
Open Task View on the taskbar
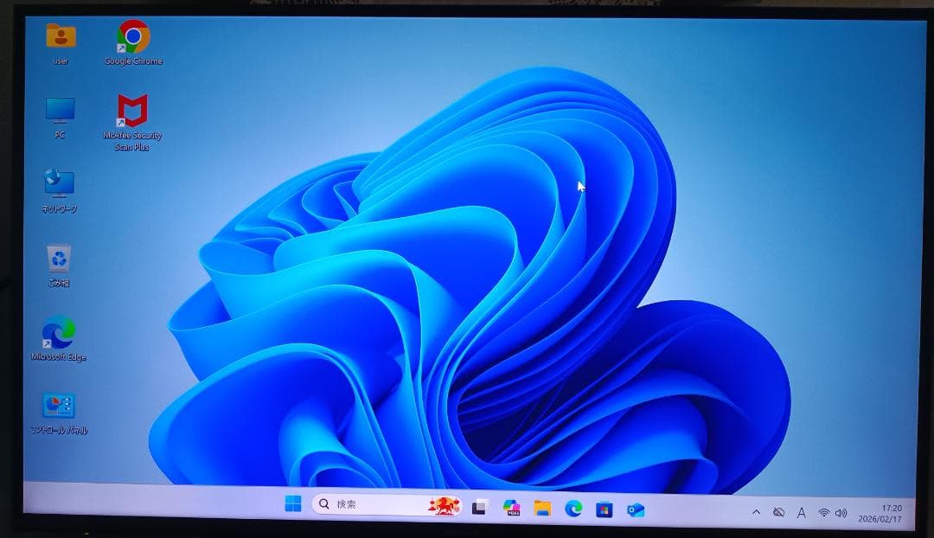pos(480,508)
